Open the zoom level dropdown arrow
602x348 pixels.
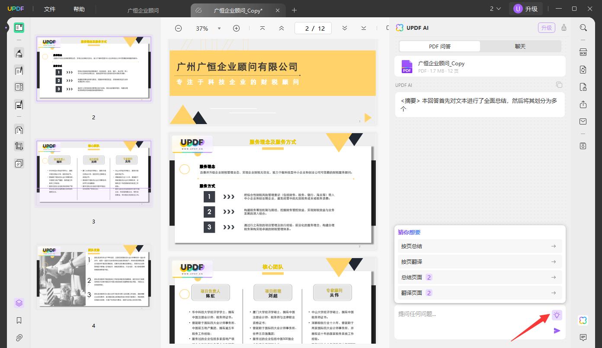pos(219,29)
